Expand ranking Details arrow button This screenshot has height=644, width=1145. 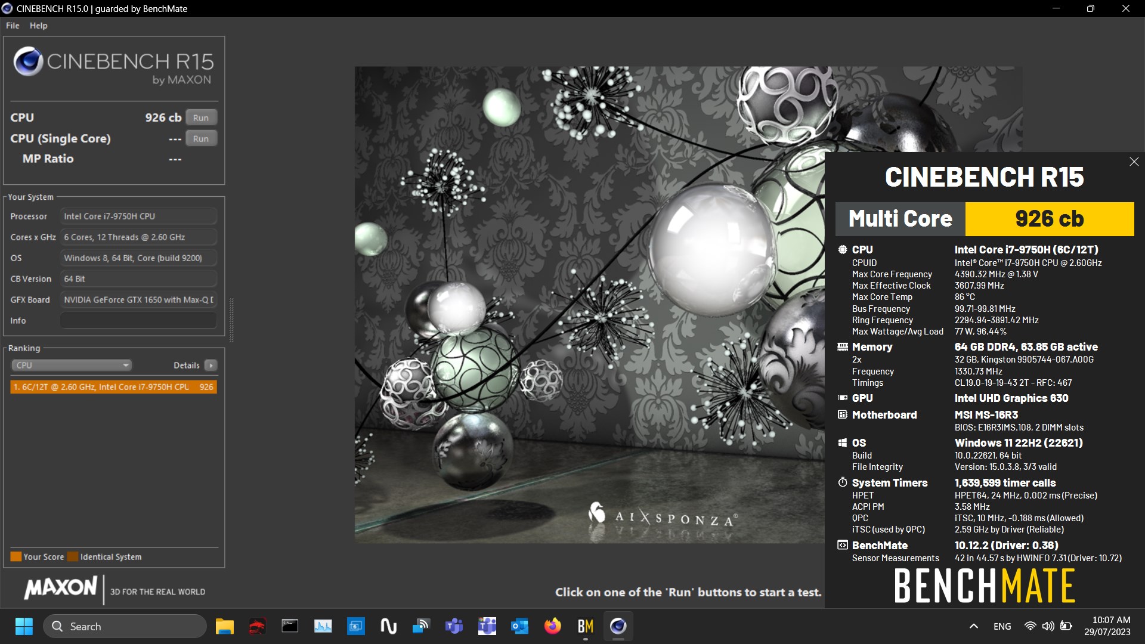[x=211, y=365]
